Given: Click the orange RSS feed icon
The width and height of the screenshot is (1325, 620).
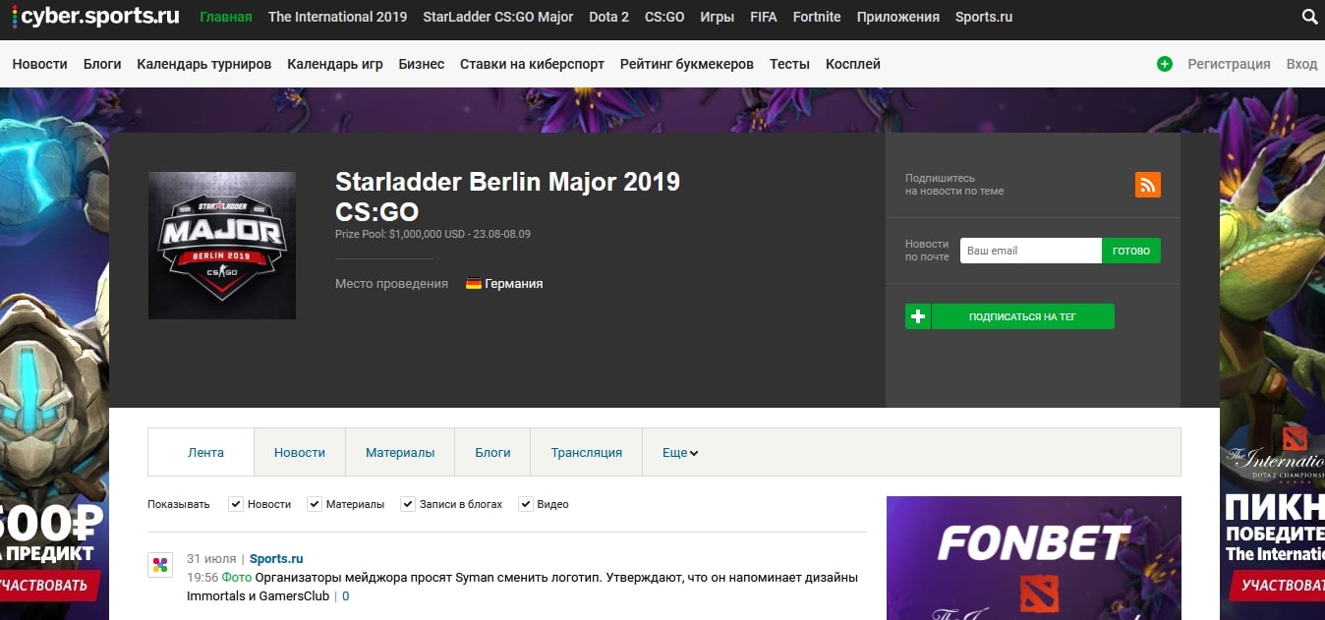Looking at the screenshot, I should click(x=1147, y=185).
